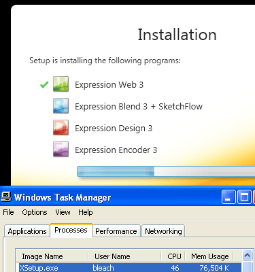Screen dimensions: 255x272
Task: Click the 76,504 K memory value
Action: pyautogui.click(x=214, y=268)
